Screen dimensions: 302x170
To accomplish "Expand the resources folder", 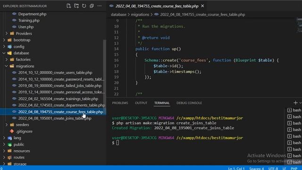I will (22, 151).
